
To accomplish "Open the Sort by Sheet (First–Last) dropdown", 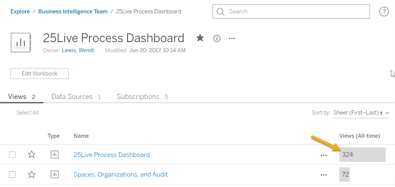I will (x=361, y=113).
